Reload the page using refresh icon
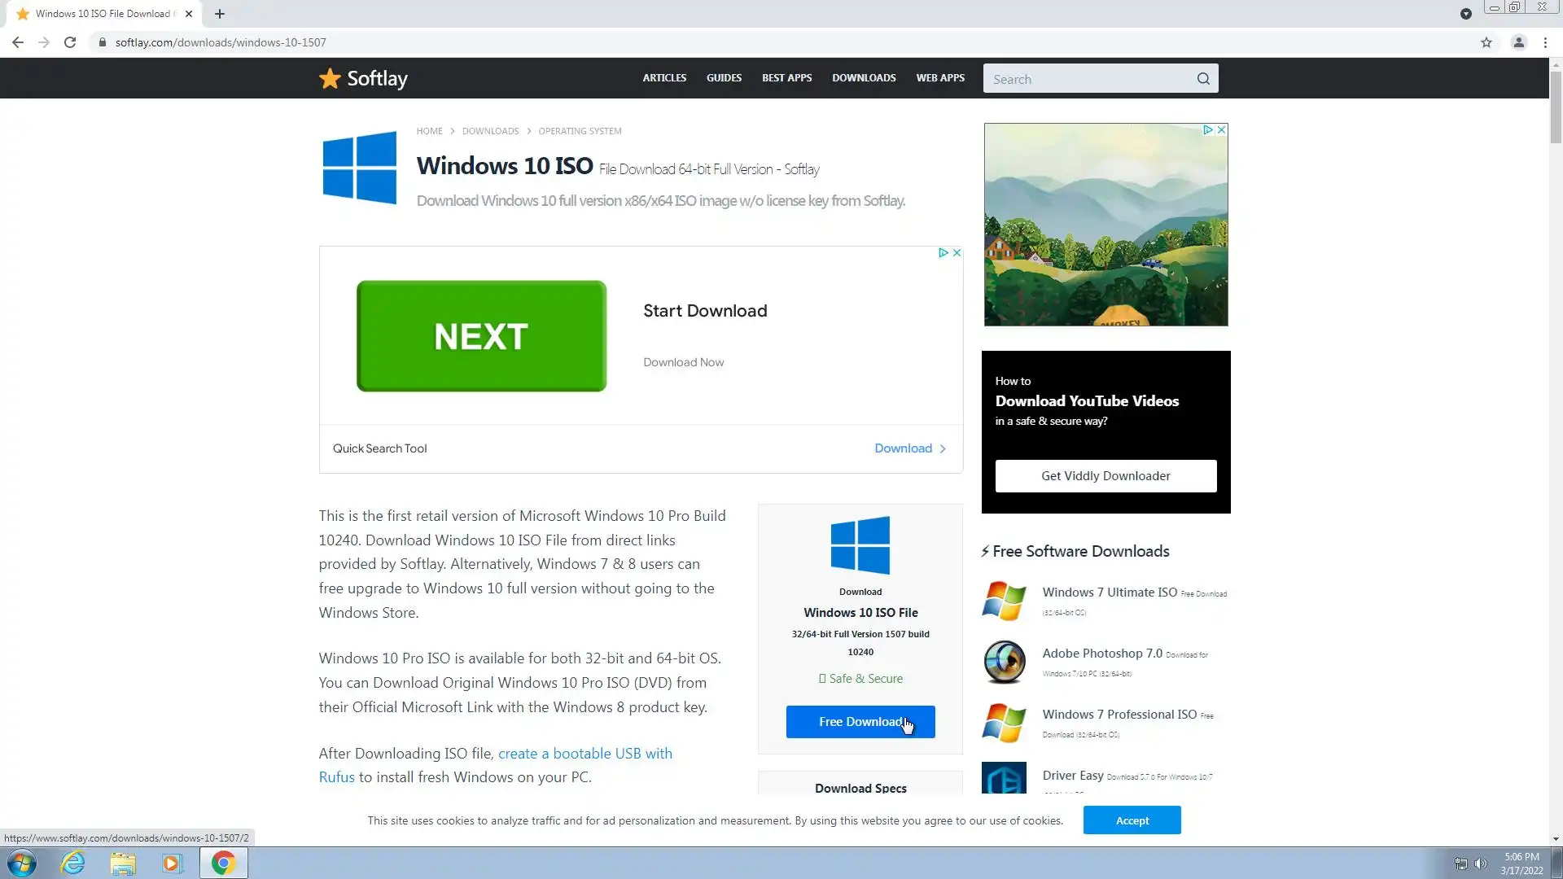The width and height of the screenshot is (1563, 879). pos(70,42)
